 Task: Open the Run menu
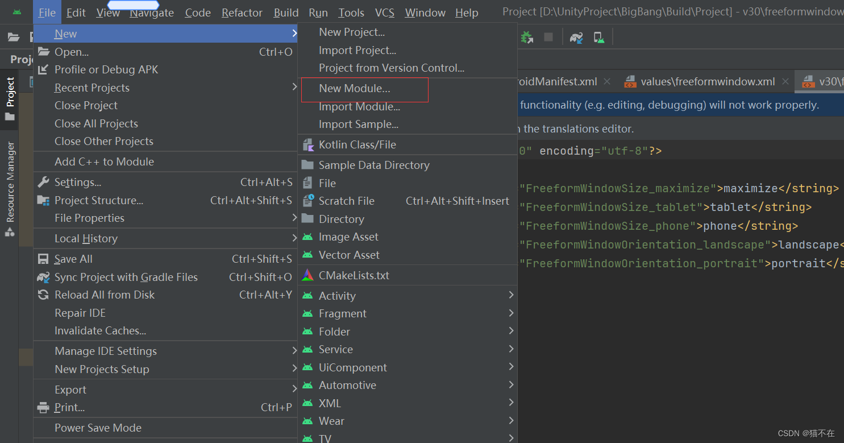[318, 13]
